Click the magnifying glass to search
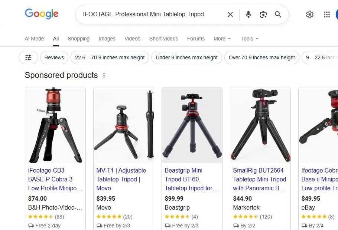 click(278, 14)
